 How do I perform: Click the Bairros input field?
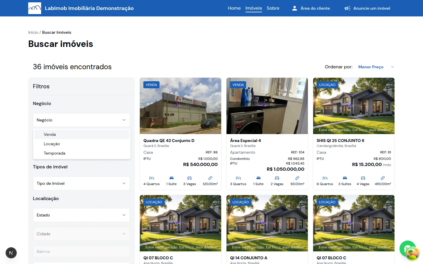[x=81, y=251]
